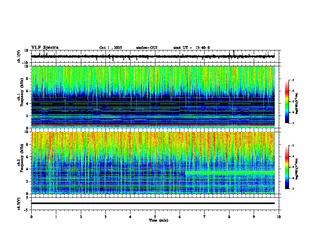Click time-axis tick label '3'
This screenshot has width=314, height=243.
(105, 217)
